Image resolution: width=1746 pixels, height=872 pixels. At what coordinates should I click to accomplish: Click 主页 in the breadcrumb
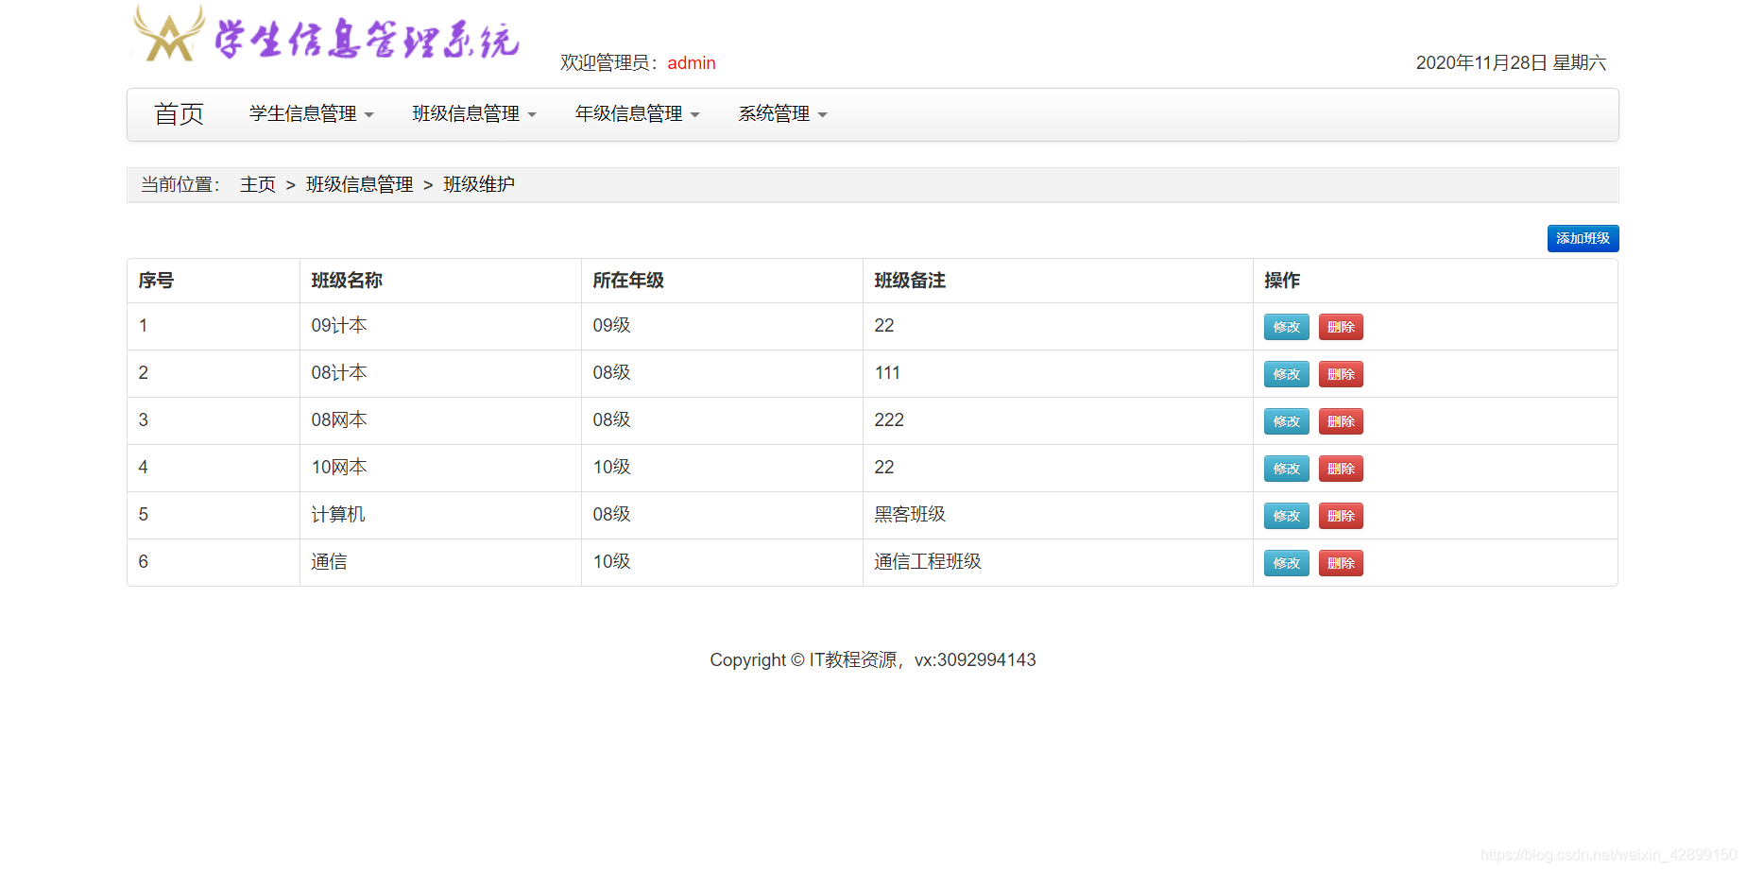[x=258, y=184]
